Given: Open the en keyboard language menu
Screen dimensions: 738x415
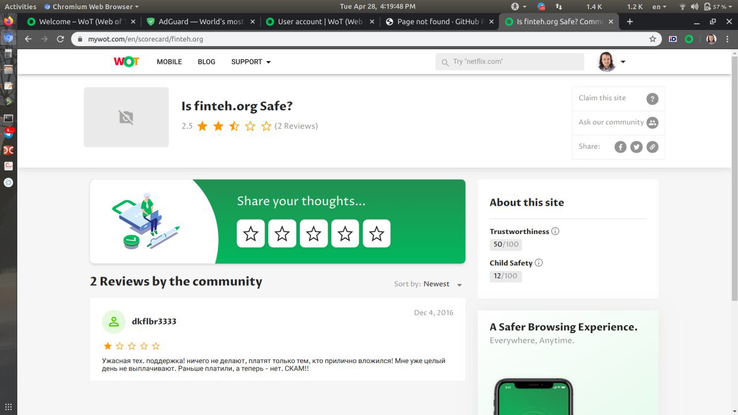Looking at the screenshot, I should click(x=659, y=7).
